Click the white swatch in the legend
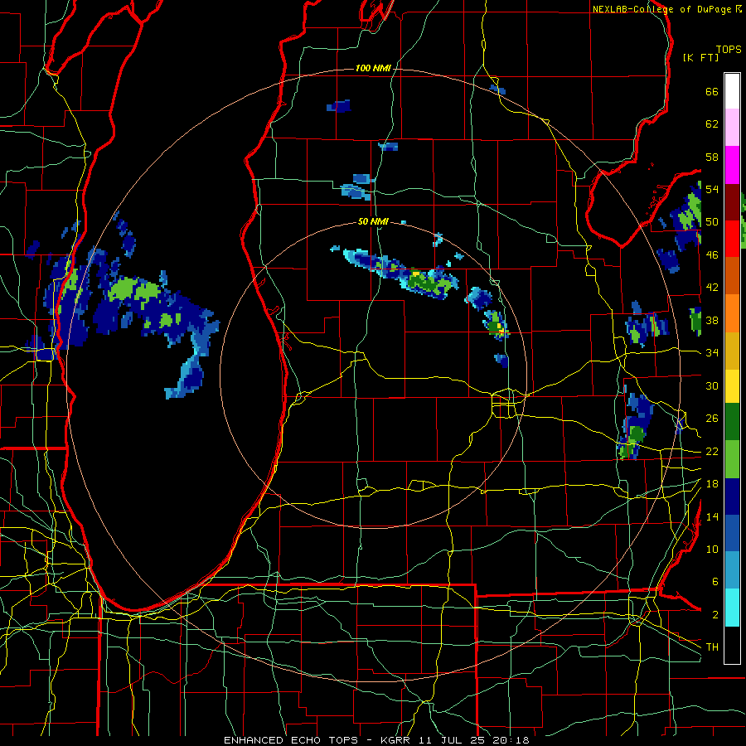Screen dimensions: 746x746 [732, 91]
